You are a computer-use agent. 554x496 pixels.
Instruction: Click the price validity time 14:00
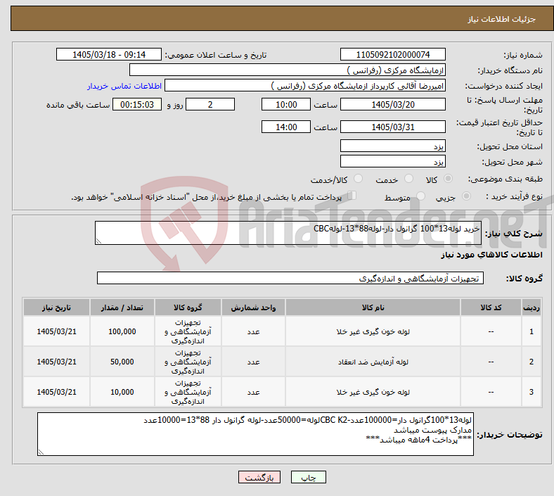pyautogui.click(x=286, y=127)
